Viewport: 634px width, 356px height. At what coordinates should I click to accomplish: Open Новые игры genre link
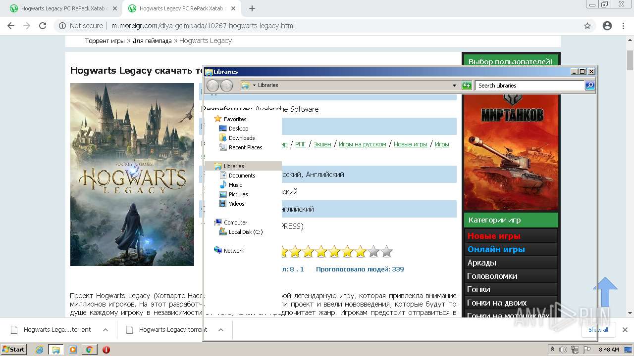coord(411,144)
